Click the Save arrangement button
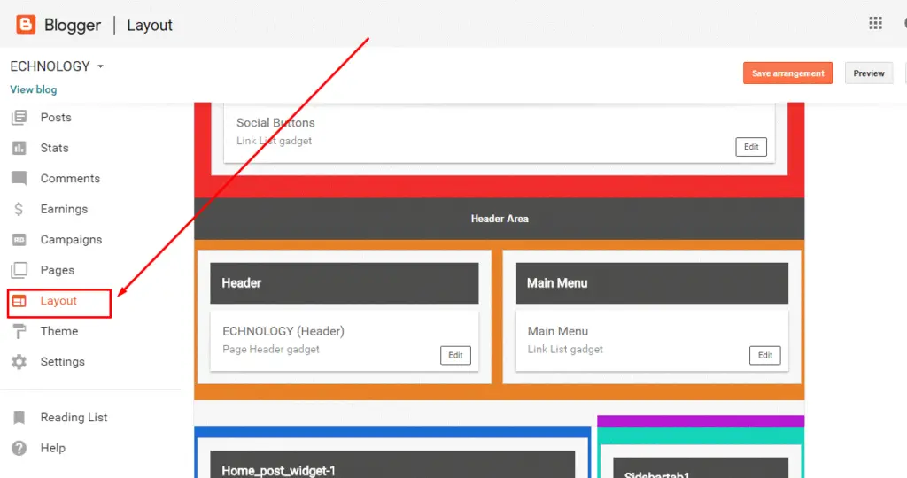This screenshot has height=478, width=907. [787, 73]
